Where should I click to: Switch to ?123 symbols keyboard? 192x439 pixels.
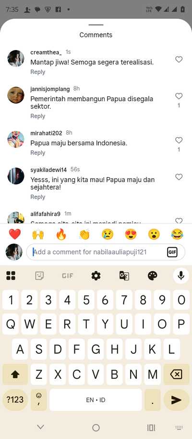[x=15, y=400]
